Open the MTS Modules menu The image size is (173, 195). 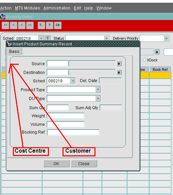(x=28, y=8)
